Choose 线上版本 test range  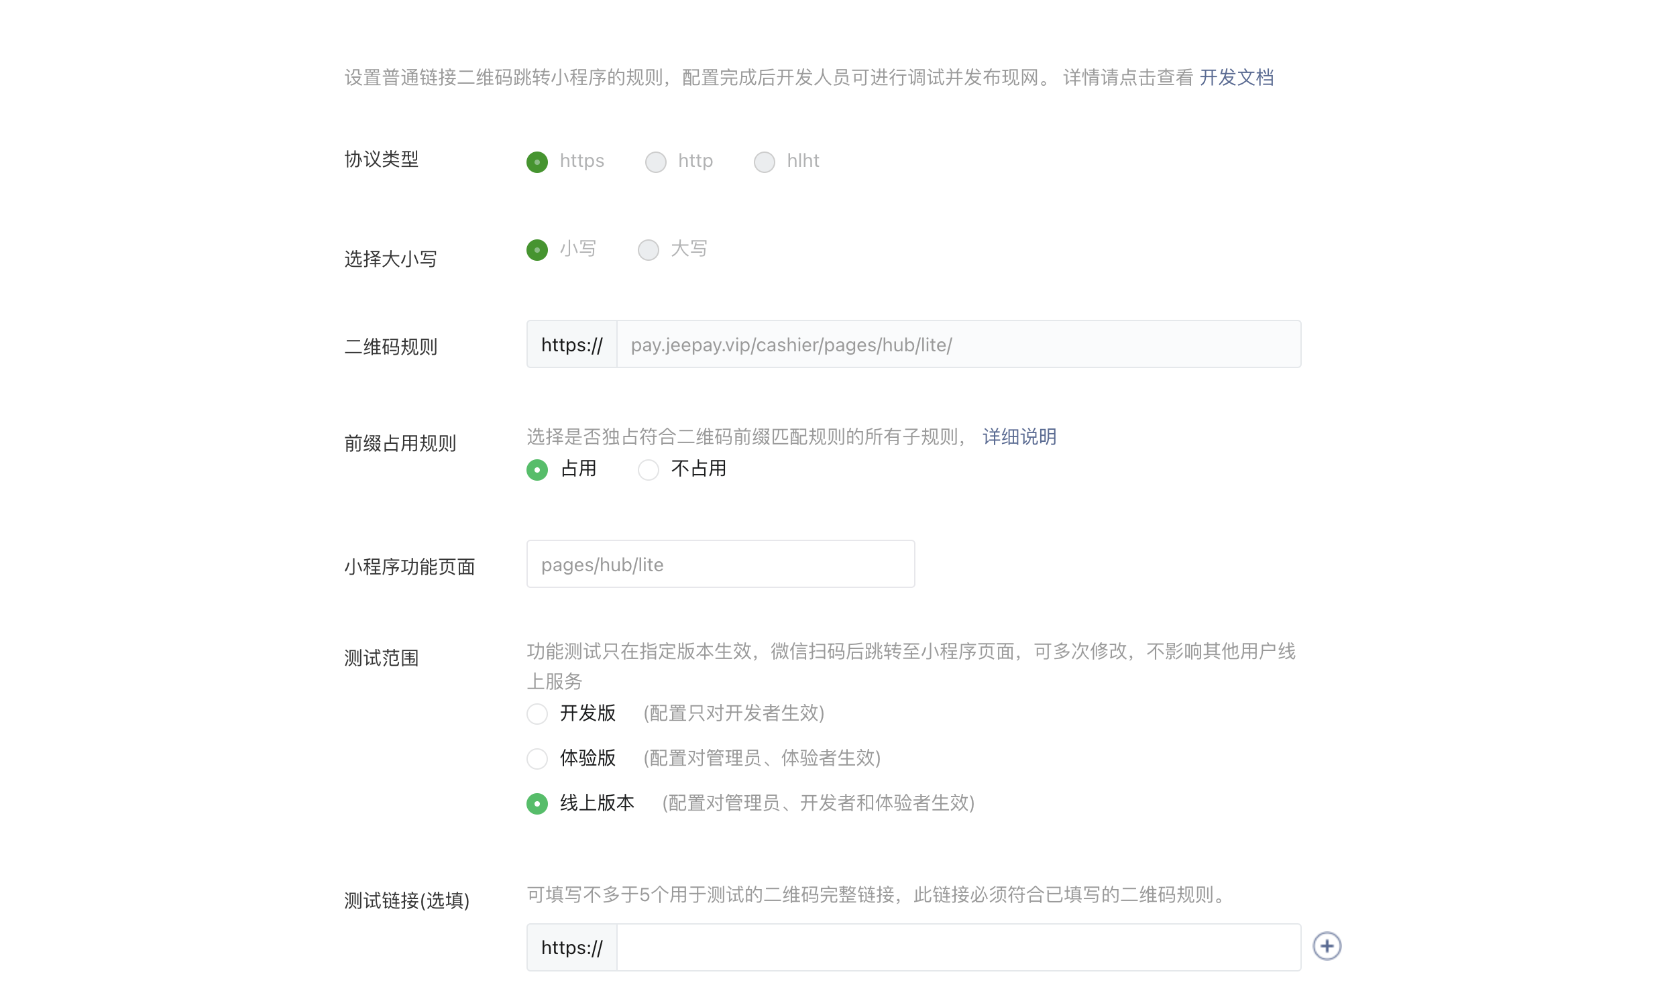[537, 804]
